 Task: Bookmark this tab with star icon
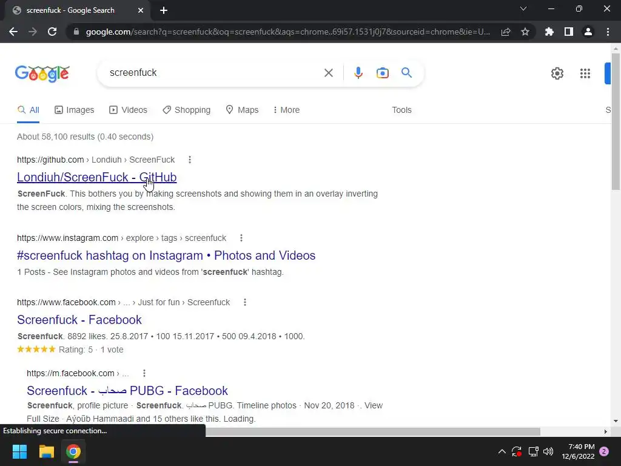[x=525, y=32]
